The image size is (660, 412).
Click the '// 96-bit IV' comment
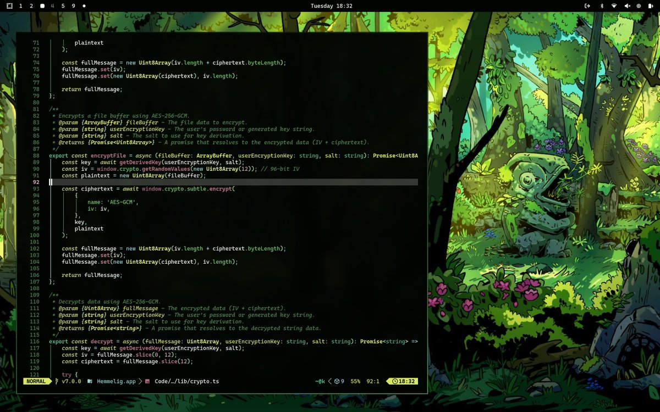tap(280, 169)
